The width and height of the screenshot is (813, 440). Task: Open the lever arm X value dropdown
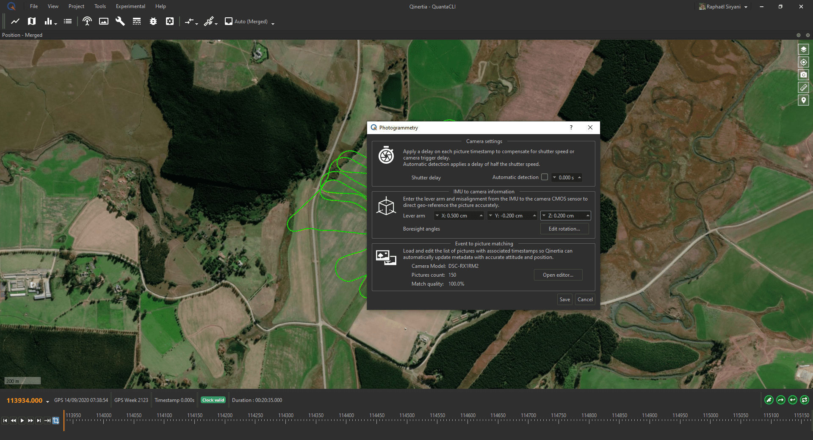pyautogui.click(x=438, y=216)
